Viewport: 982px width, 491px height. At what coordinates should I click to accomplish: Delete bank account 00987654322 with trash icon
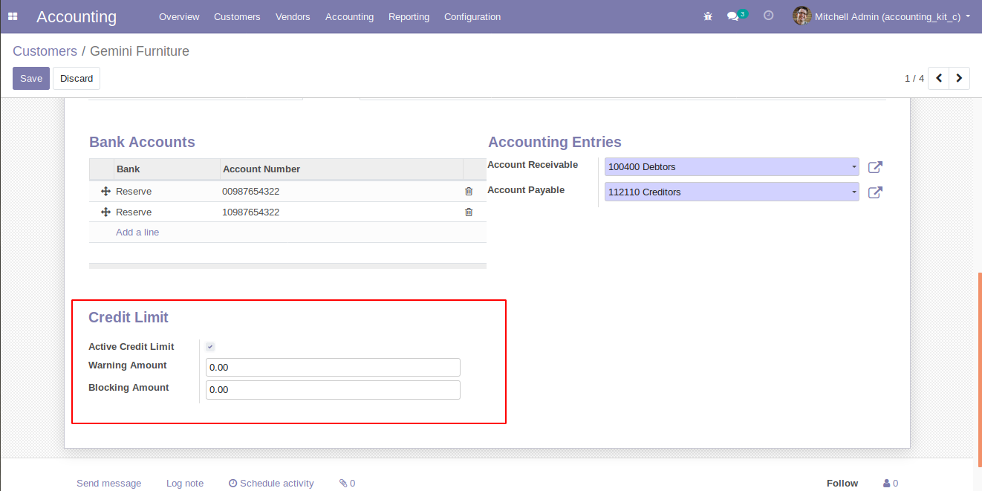[469, 192]
